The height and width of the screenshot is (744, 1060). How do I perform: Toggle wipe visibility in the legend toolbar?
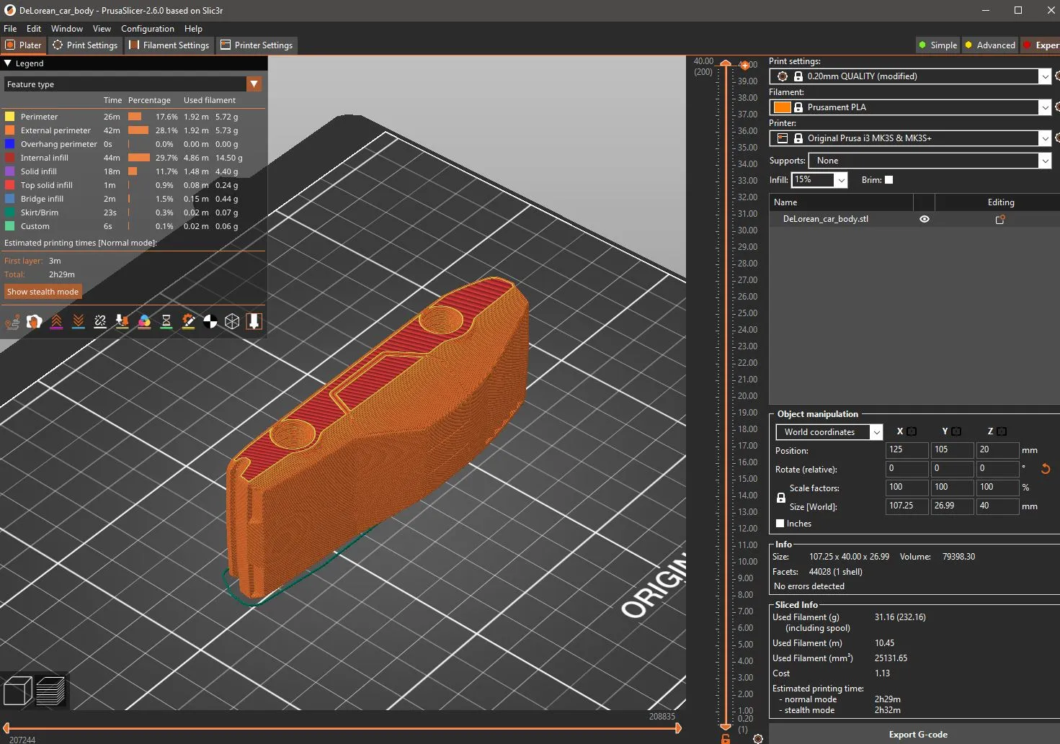(34, 322)
